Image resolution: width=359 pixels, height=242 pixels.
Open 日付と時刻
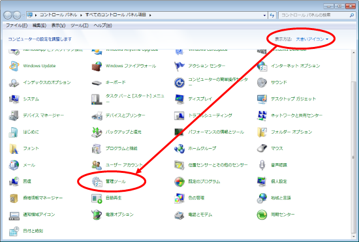point(26,231)
